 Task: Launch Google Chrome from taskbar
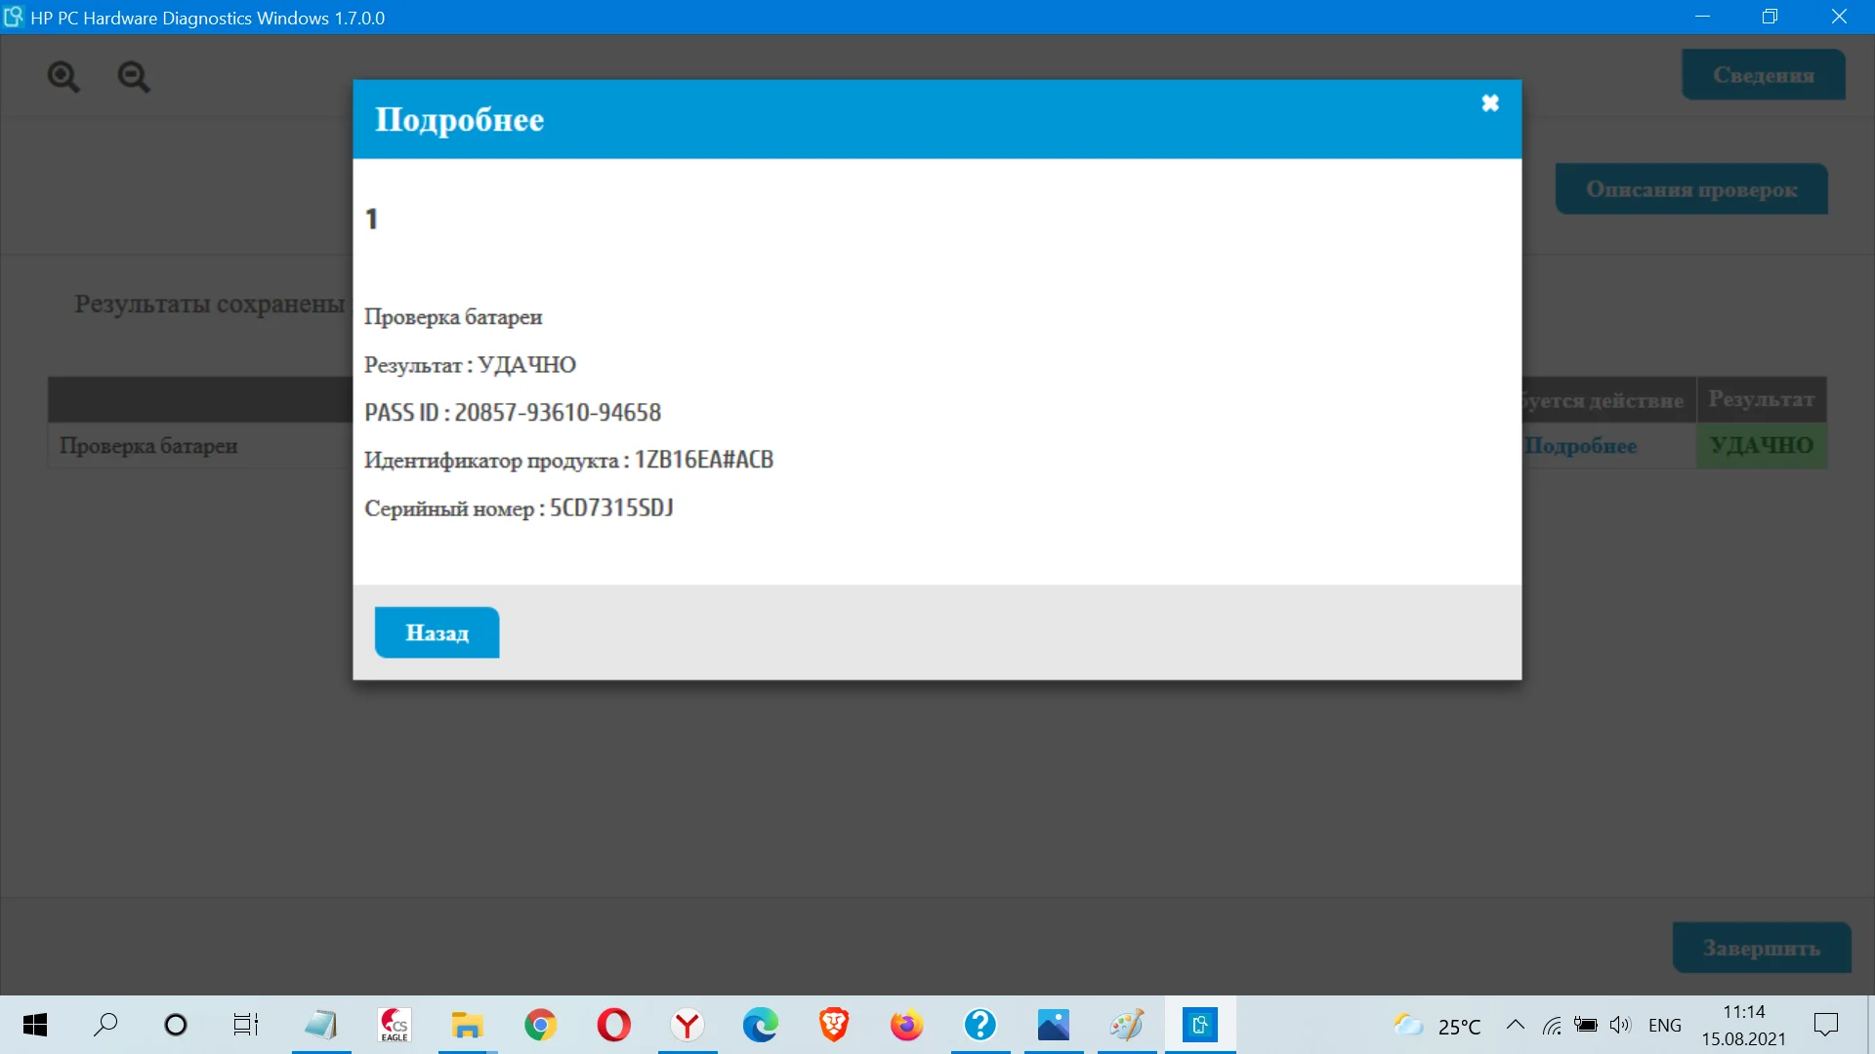click(x=540, y=1025)
